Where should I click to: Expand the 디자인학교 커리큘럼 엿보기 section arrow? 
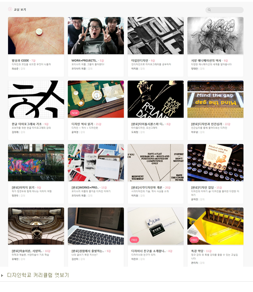2,276
